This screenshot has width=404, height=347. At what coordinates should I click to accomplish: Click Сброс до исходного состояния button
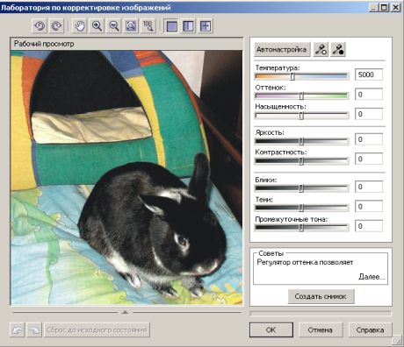point(97,330)
